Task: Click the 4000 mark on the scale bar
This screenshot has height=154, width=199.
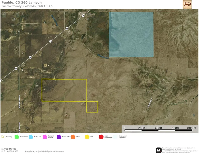Action: coord(158,128)
